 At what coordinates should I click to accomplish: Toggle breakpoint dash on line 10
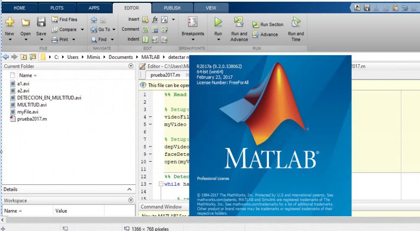(150, 162)
